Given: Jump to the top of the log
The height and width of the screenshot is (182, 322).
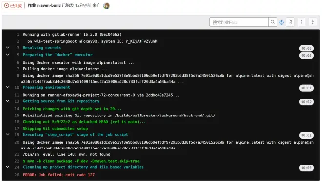Looking at the screenshot, I should click(302, 22).
